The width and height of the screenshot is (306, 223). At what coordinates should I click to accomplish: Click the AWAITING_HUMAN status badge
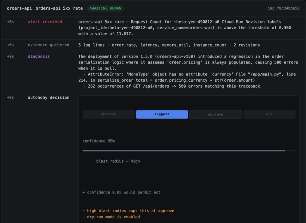pyautogui.click(x=105, y=8)
